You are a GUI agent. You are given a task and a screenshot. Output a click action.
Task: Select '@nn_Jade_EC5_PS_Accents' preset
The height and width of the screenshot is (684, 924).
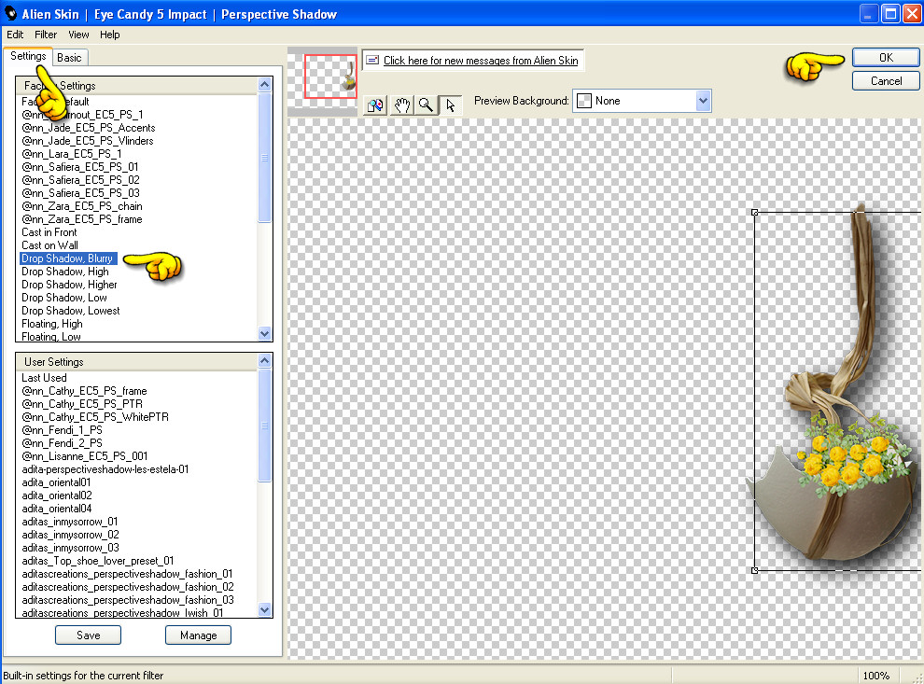(x=89, y=128)
